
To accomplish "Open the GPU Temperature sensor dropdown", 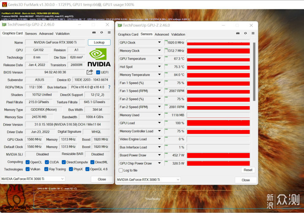I will [159, 58].
